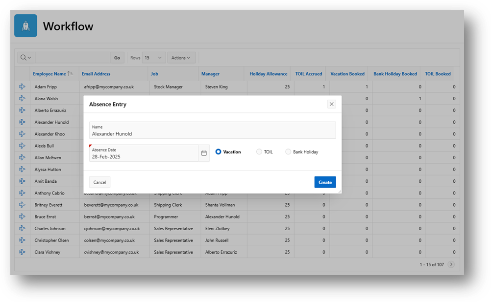
Task: Open the search column selector magnifier
Action: [x=25, y=58]
